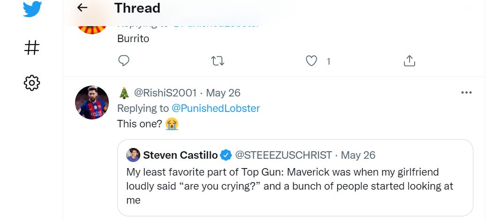Click the blue verified badge
Viewport: 501px width, 221px height.
click(226, 155)
